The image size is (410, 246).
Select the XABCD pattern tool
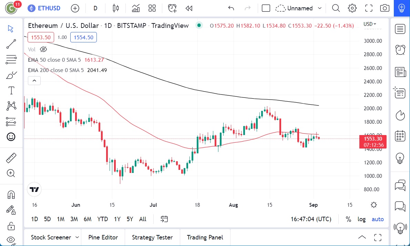[x=11, y=106]
